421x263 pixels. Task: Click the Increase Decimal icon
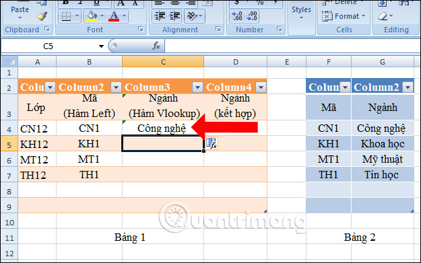pos(237,16)
